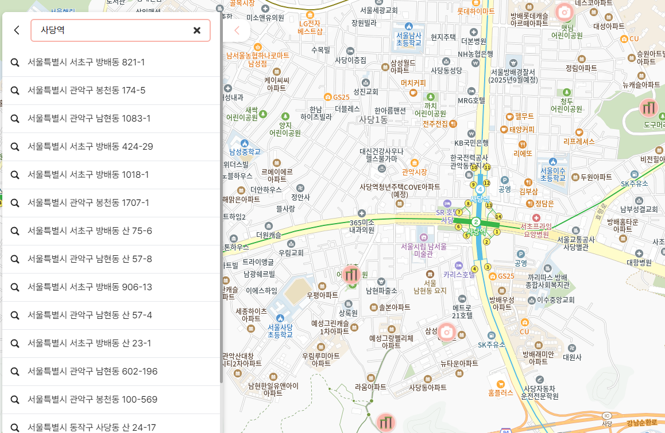This screenshot has width=665, height=433.
Task: Select result 서울특별시 서초구 방배동 906-13
Action: click(x=111, y=287)
